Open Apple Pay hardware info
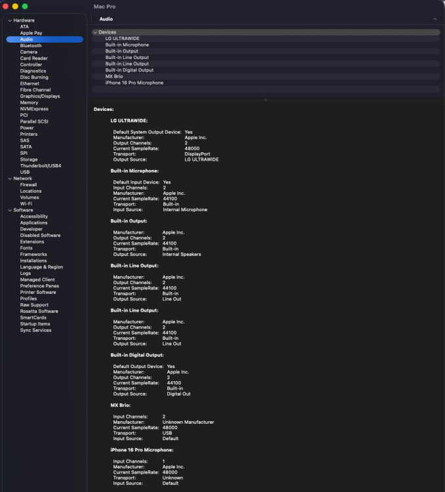The width and height of the screenshot is (445, 492). pyautogui.click(x=31, y=33)
